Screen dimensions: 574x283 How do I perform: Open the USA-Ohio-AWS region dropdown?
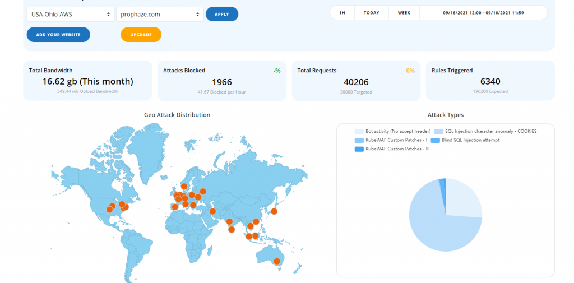click(x=70, y=15)
